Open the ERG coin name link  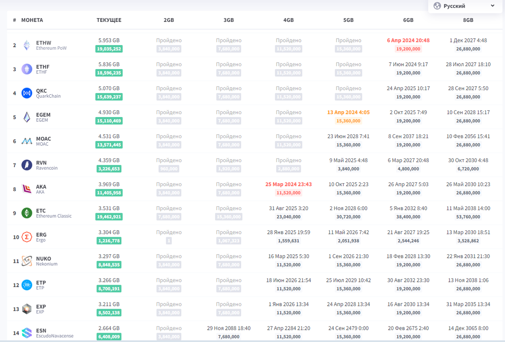pos(41,235)
